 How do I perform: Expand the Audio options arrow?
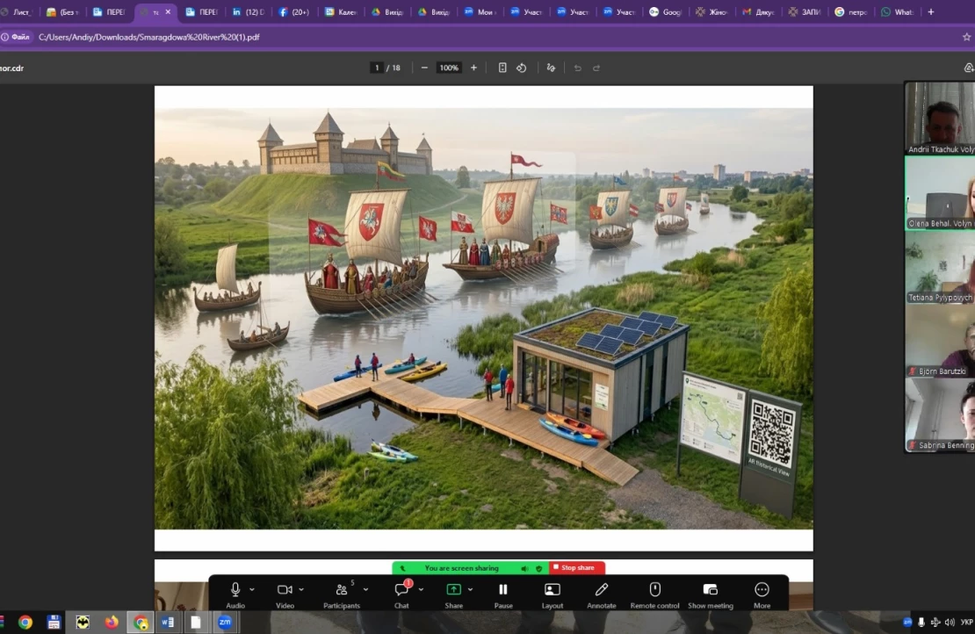point(252,589)
